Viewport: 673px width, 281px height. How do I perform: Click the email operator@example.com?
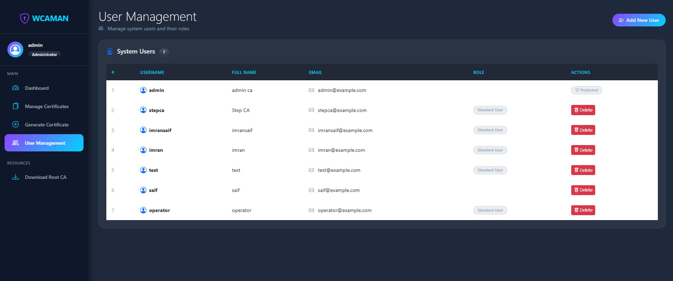coord(345,210)
